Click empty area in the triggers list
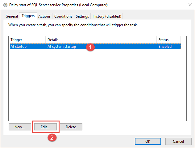195x148 pixels. coord(93,86)
